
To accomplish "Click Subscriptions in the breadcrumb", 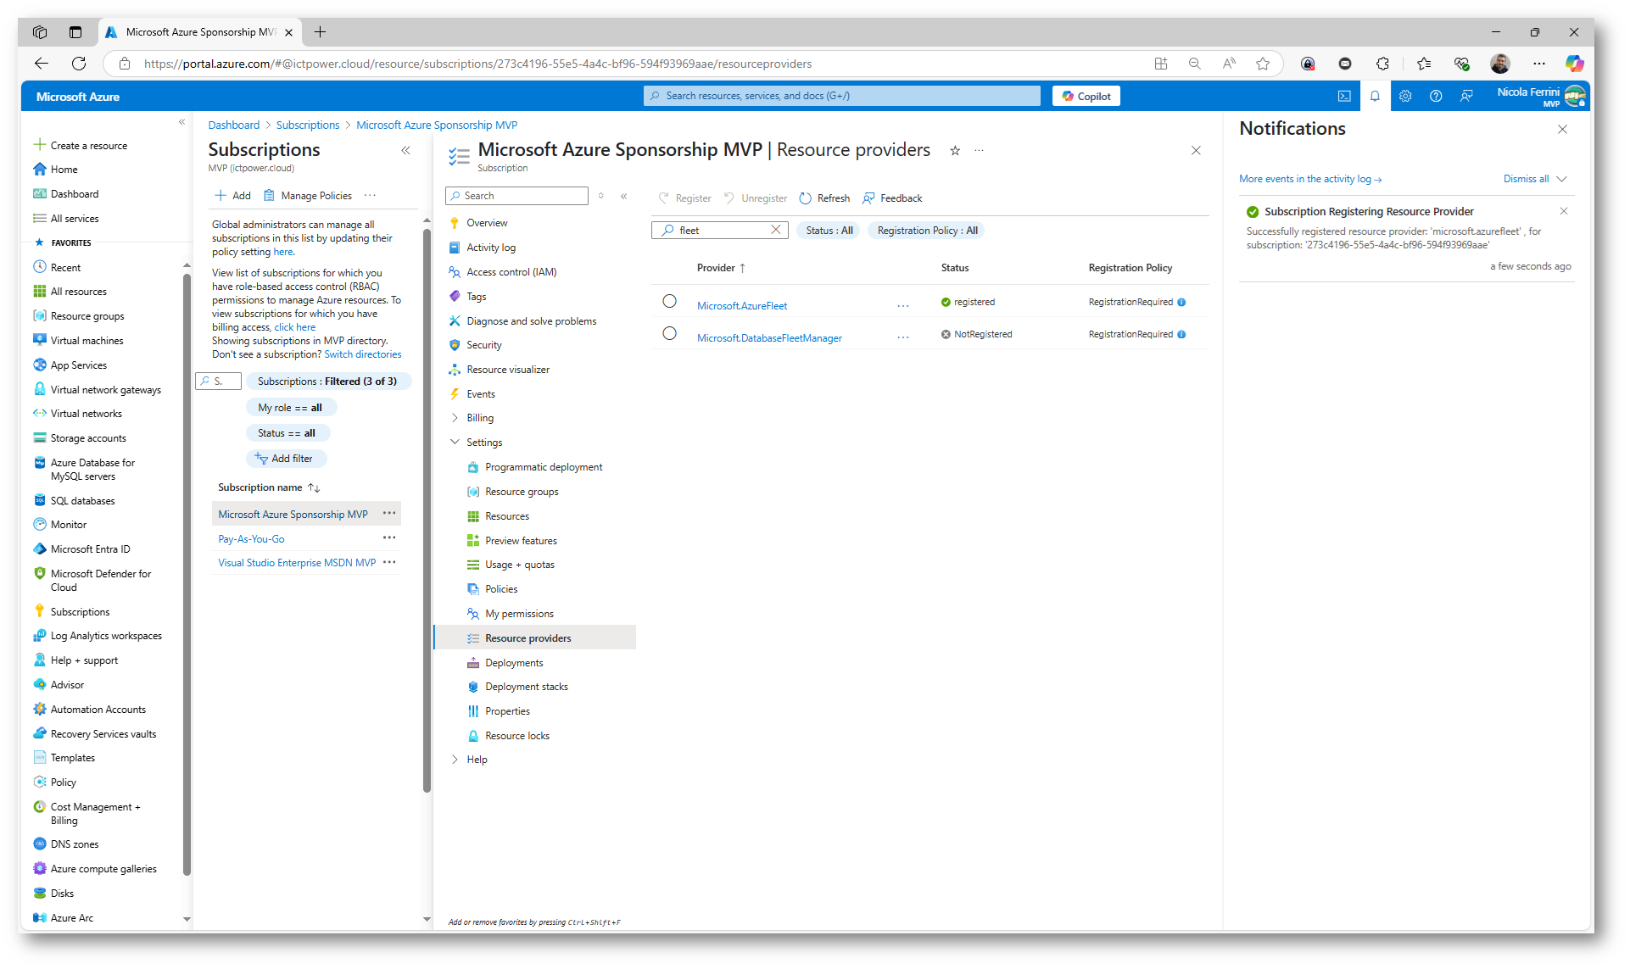I will 308,125.
